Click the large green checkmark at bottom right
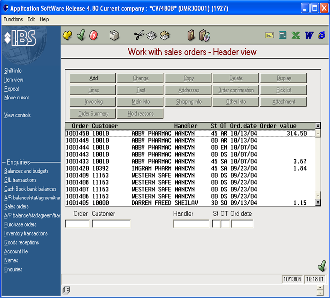330x298 pixels. click(322, 265)
